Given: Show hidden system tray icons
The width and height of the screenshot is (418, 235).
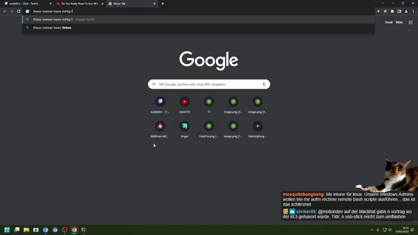Looking at the screenshot, I should [372, 230].
